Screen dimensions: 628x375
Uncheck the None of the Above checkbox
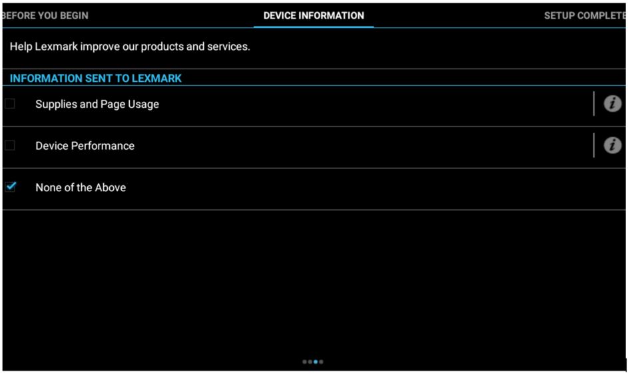coord(10,187)
